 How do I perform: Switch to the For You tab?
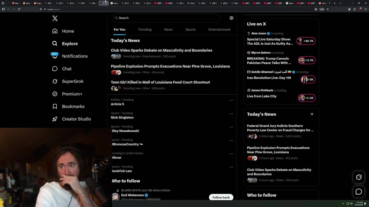(119, 30)
